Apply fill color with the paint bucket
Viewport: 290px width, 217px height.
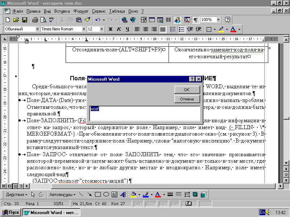click(x=133, y=195)
